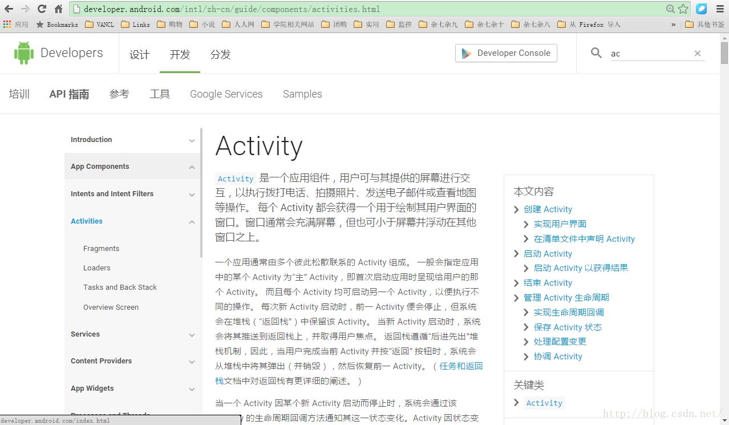The width and height of the screenshot is (729, 425).
Task: Expand the Introduction sidebar section
Action: coord(192,140)
